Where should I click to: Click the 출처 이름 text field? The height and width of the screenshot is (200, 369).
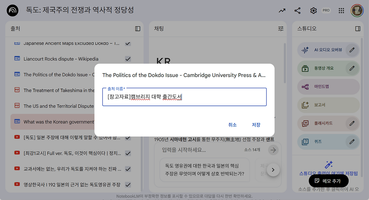184,97
